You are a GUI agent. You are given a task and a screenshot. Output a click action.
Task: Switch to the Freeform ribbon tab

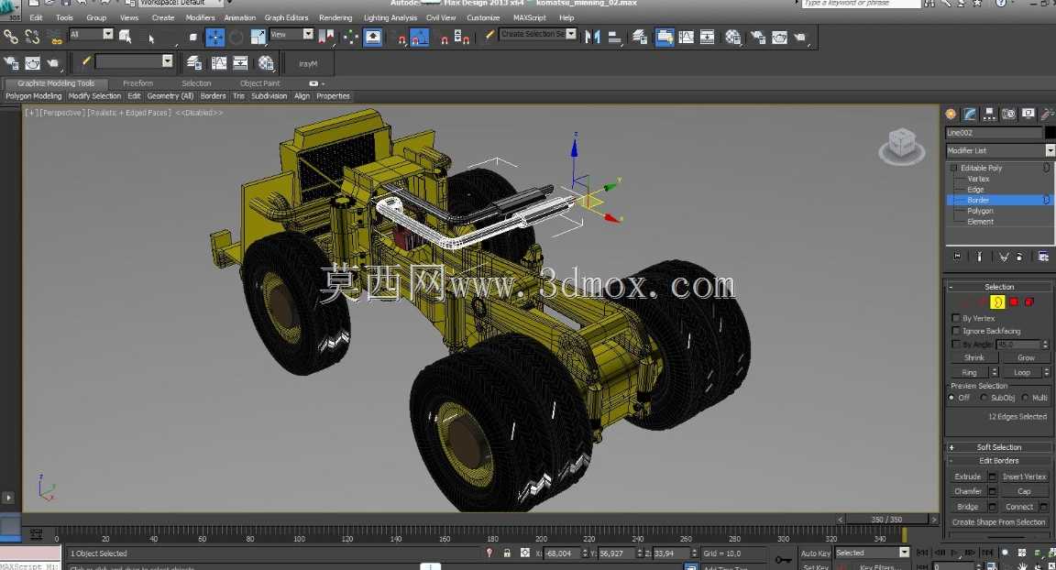coord(138,83)
